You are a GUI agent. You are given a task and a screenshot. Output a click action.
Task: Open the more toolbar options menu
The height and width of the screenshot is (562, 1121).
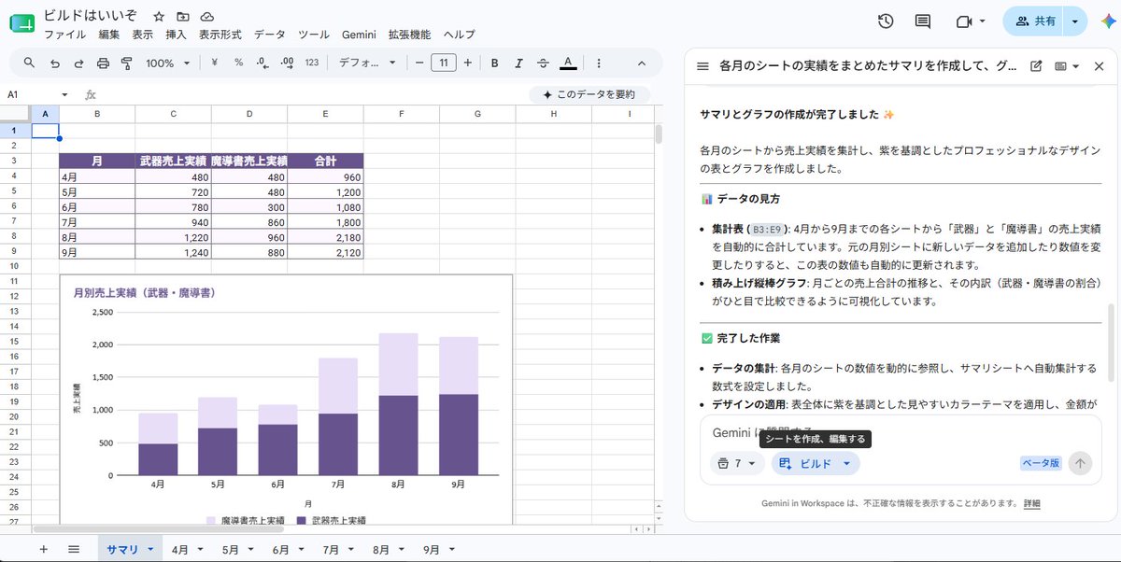(x=598, y=63)
